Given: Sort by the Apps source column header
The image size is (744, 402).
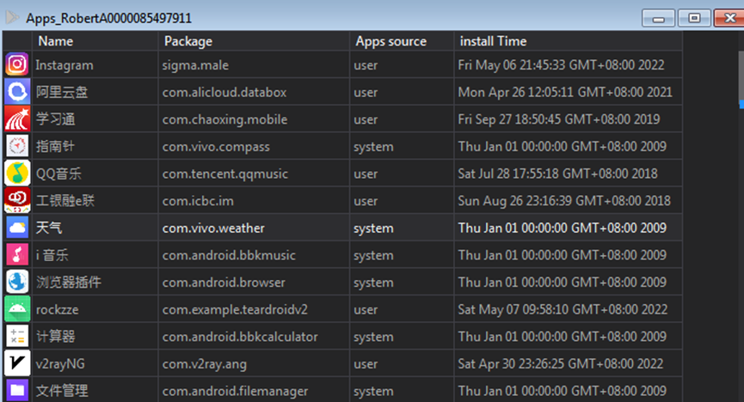Looking at the screenshot, I should click(x=402, y=41).
